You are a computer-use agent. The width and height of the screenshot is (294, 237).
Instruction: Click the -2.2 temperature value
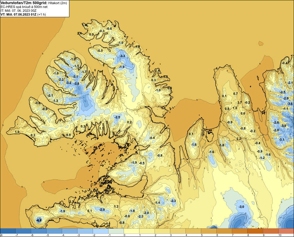pos(61,79)
